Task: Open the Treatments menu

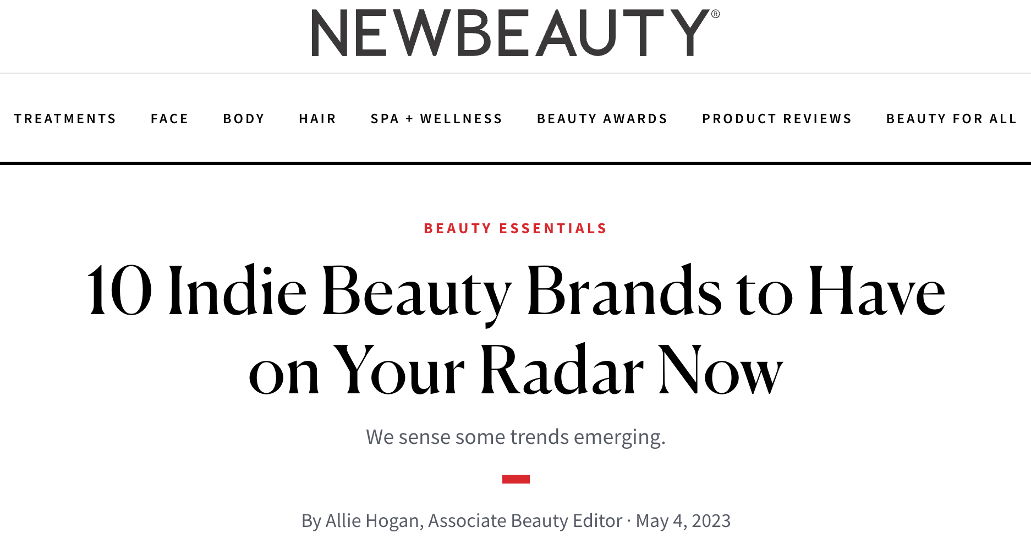Action: (x=65, y=119)
